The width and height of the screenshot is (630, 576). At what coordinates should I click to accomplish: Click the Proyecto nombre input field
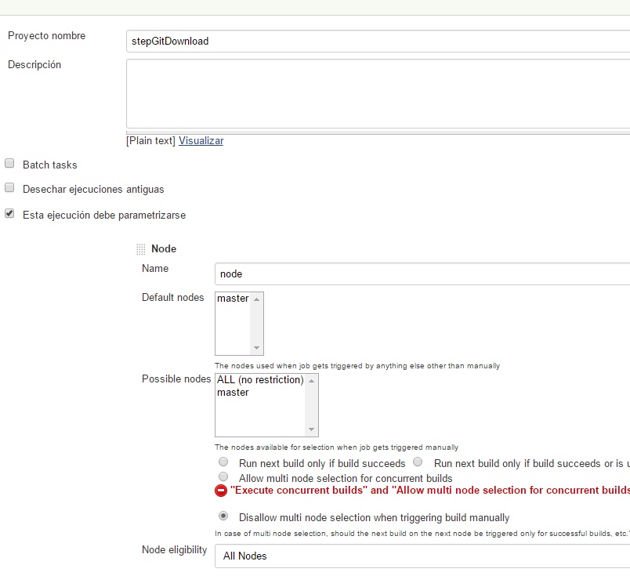click(378, 41)
